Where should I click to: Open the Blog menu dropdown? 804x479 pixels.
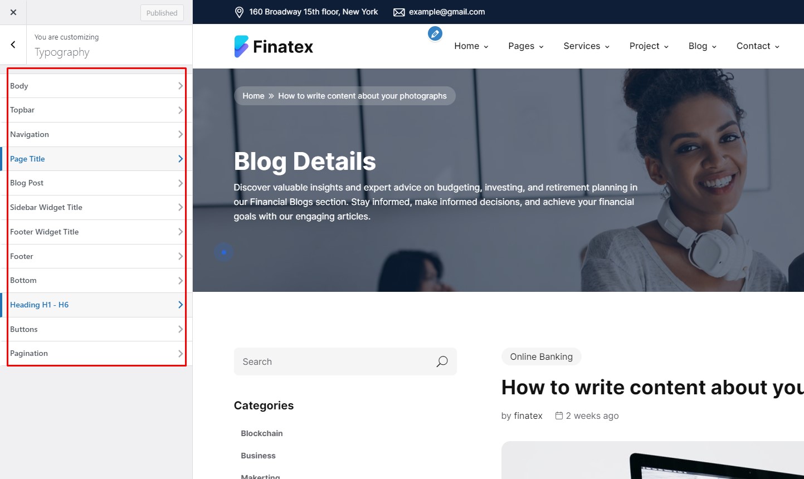pyautogui.click(x=703, y=46)
